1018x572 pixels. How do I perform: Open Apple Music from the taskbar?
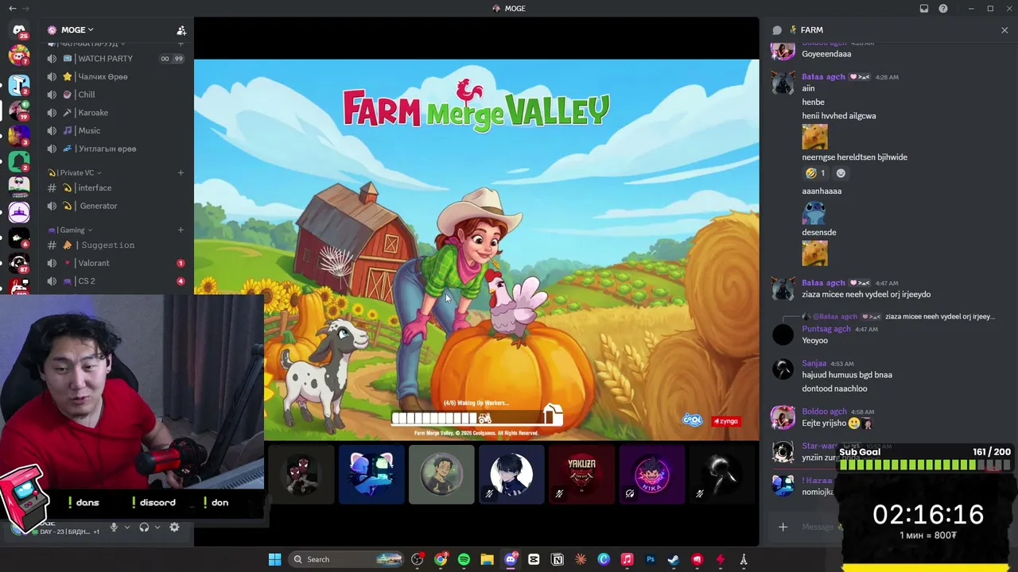click(x=627, y=559)
